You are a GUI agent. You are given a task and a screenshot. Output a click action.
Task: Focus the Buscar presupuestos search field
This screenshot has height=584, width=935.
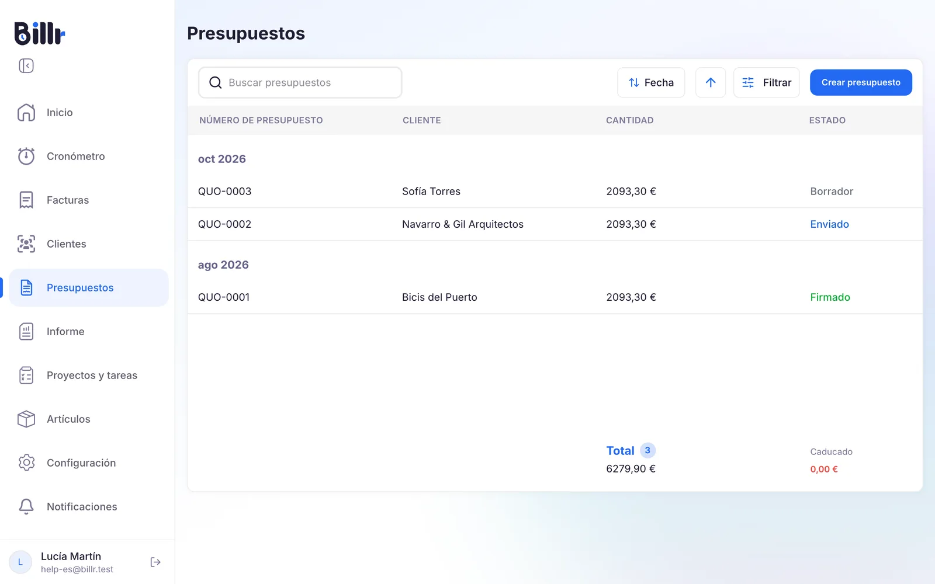point(300,82)
